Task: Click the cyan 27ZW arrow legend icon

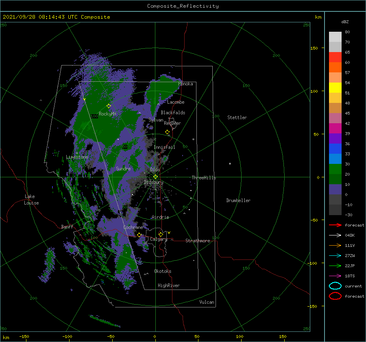Action: pyautogui.click(x=335, y=256)
